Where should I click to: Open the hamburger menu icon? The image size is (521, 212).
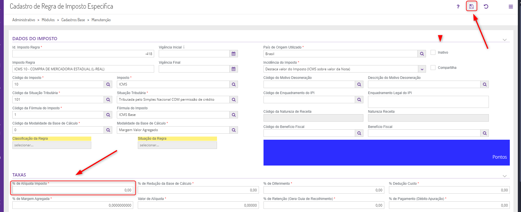coord(511,7)
